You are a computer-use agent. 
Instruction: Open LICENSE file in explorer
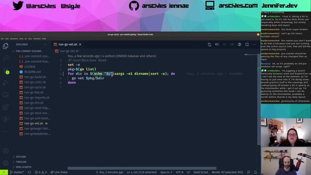(30, 67)
